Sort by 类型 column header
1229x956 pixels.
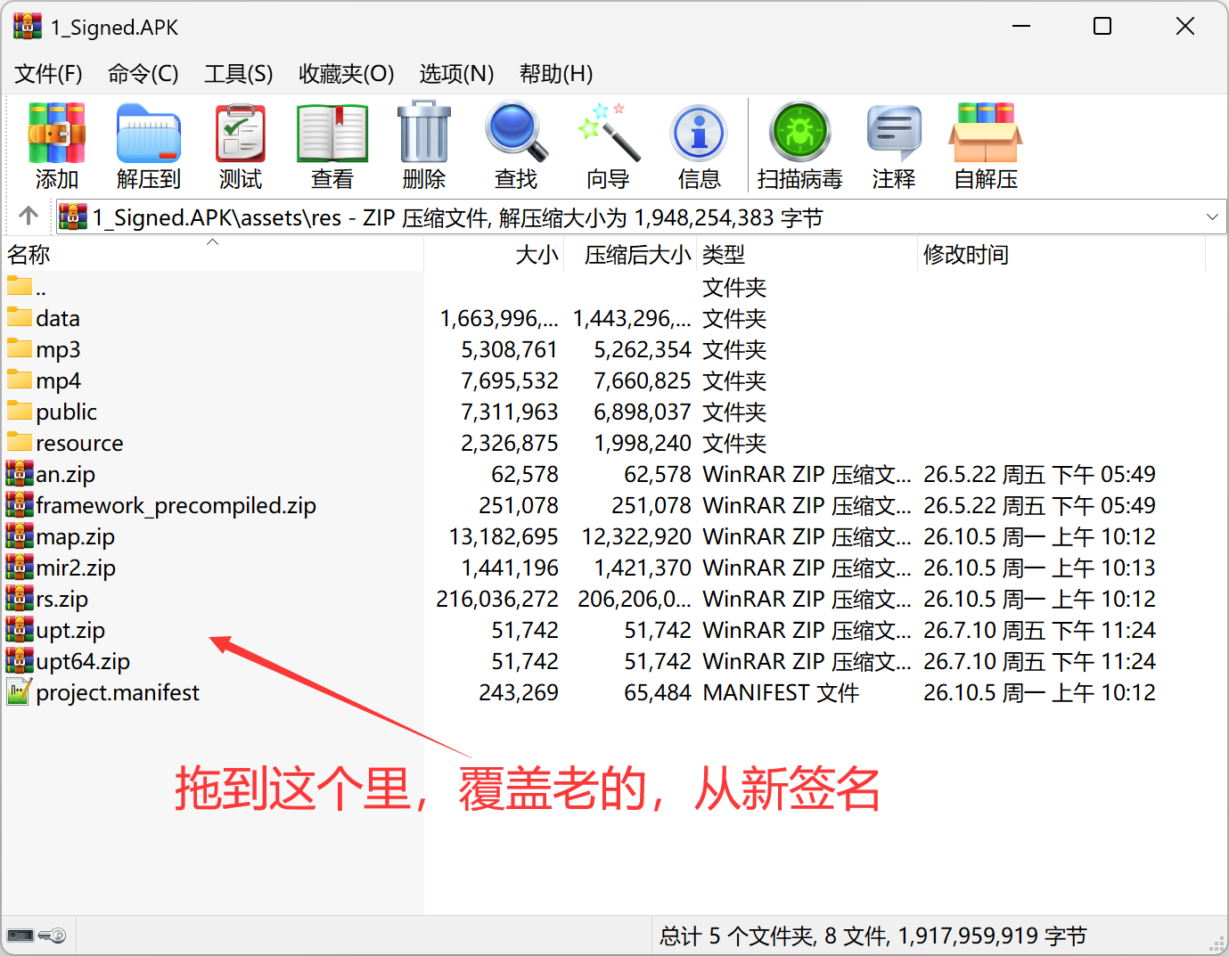[x=807, y=254]
